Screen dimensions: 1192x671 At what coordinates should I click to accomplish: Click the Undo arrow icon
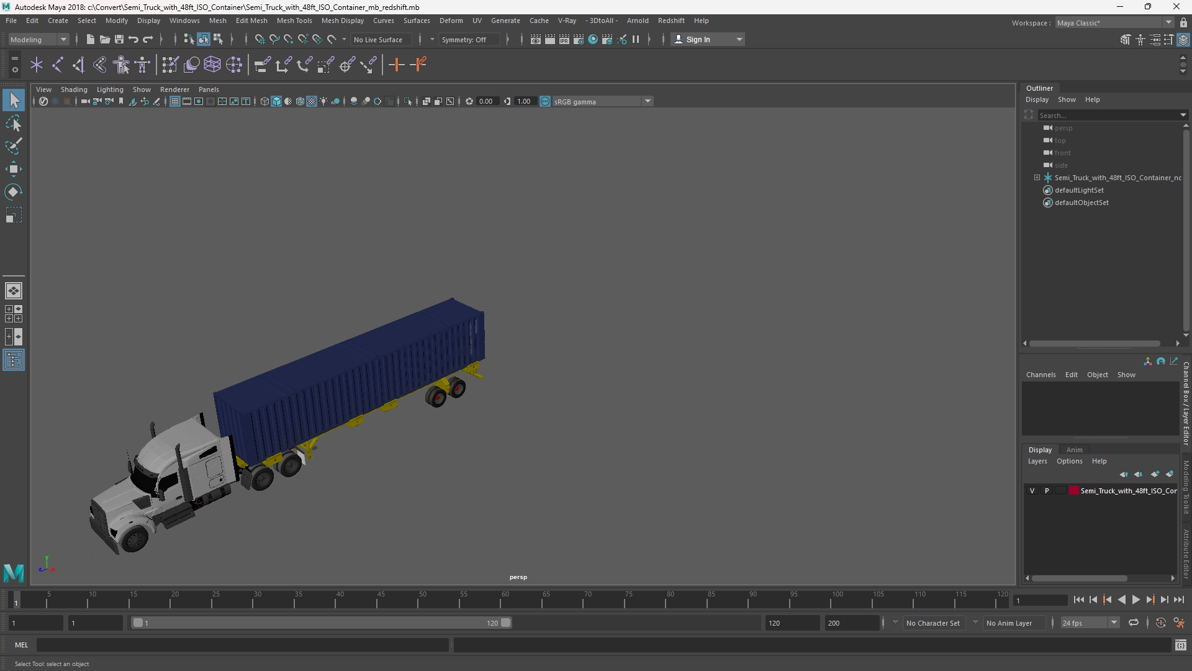pos(133,39)
